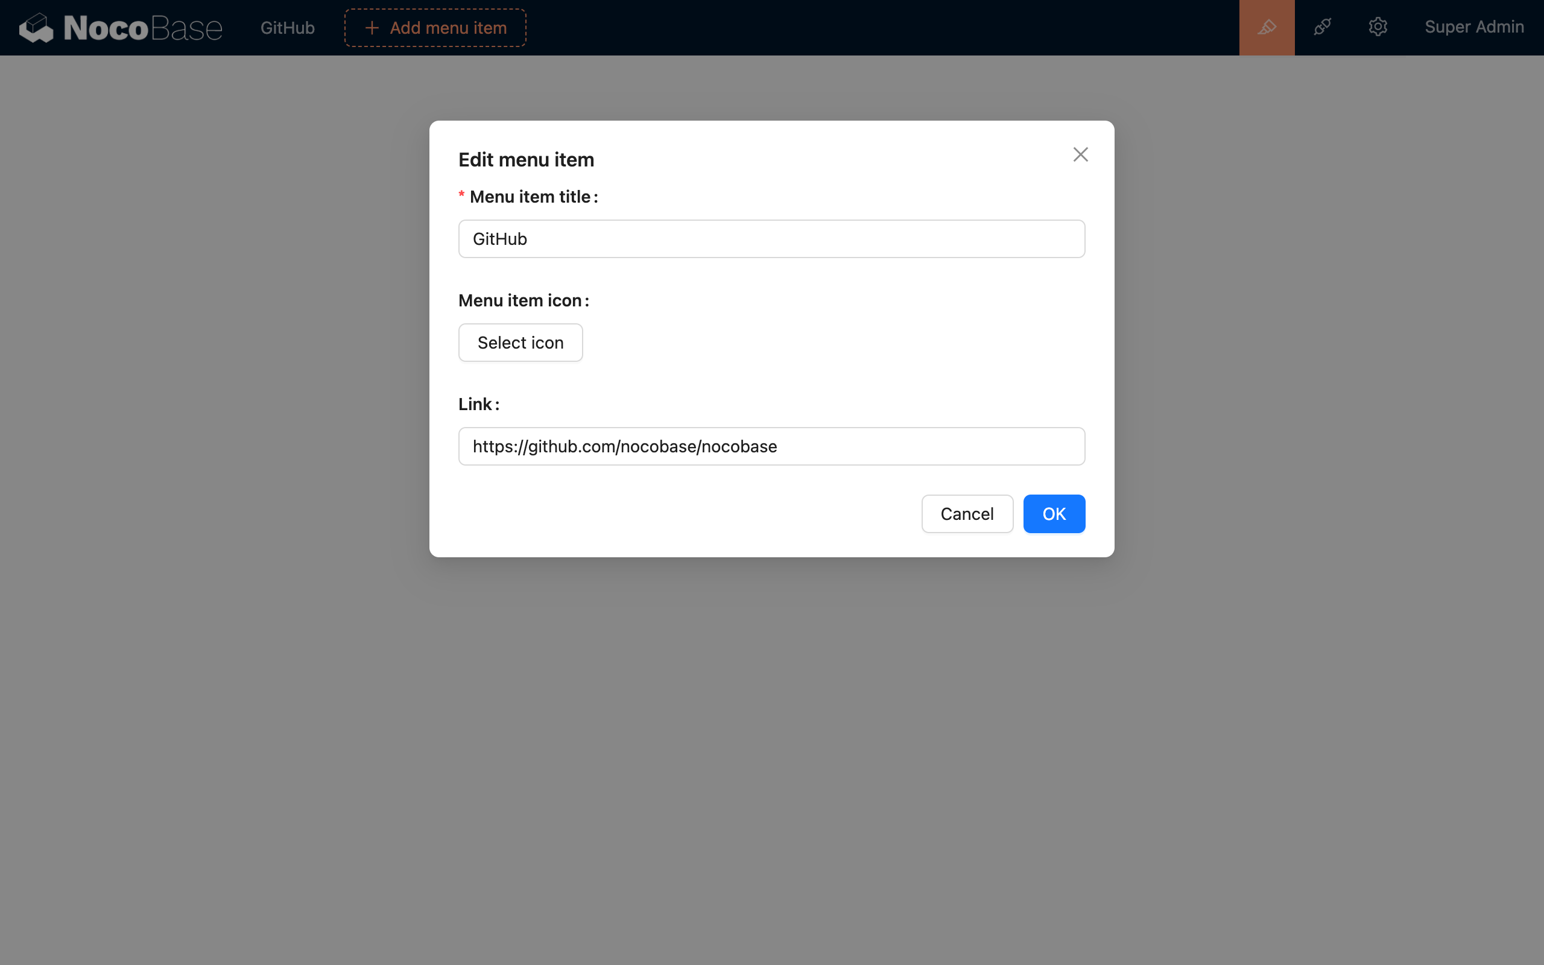Toggle the UI Editor highlighter icon
1544x965 pixels.
click(1267, 28)
